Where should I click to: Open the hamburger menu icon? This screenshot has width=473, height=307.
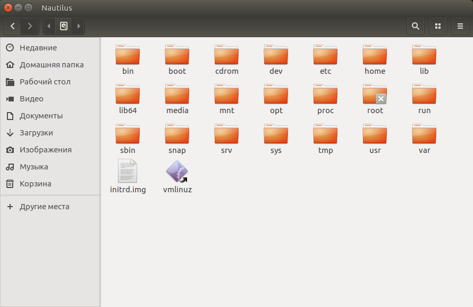(460, 26)
